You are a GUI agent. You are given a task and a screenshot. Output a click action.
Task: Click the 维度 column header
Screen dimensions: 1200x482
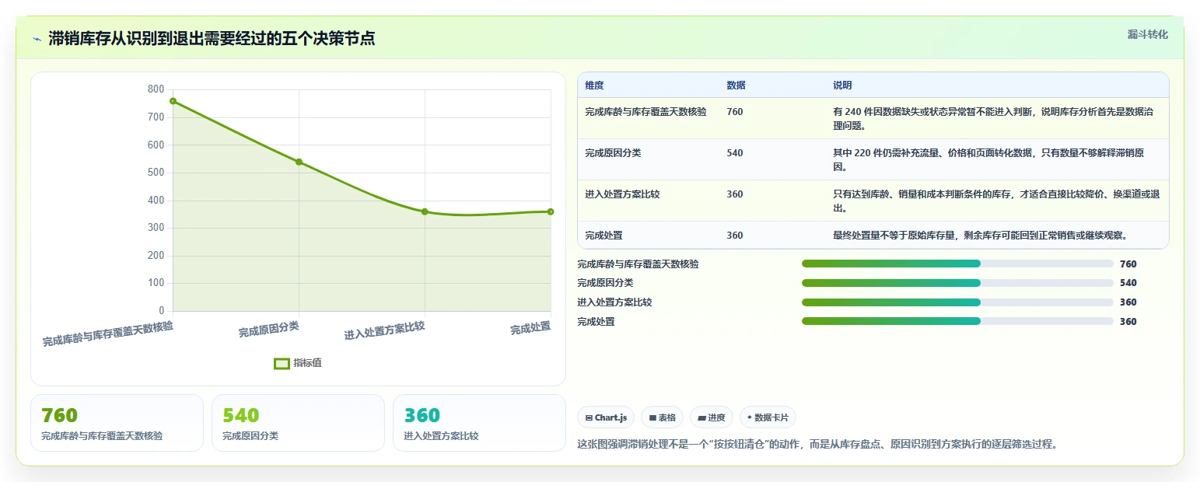594,86
